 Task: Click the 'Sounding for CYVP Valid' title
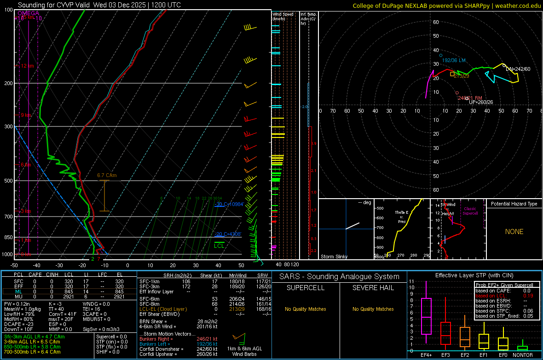[x=99, y=5]
